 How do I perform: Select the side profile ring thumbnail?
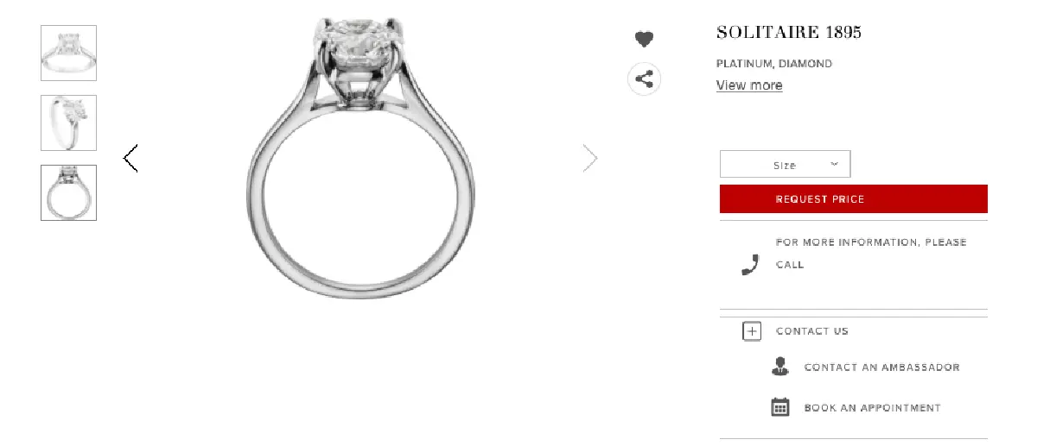(68, 192)
